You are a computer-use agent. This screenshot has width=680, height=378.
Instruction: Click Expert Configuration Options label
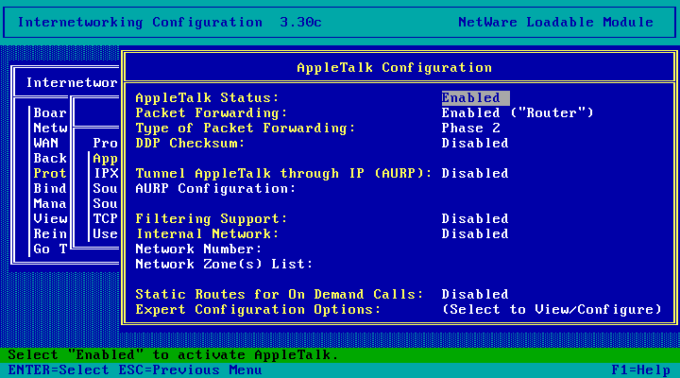258,310
